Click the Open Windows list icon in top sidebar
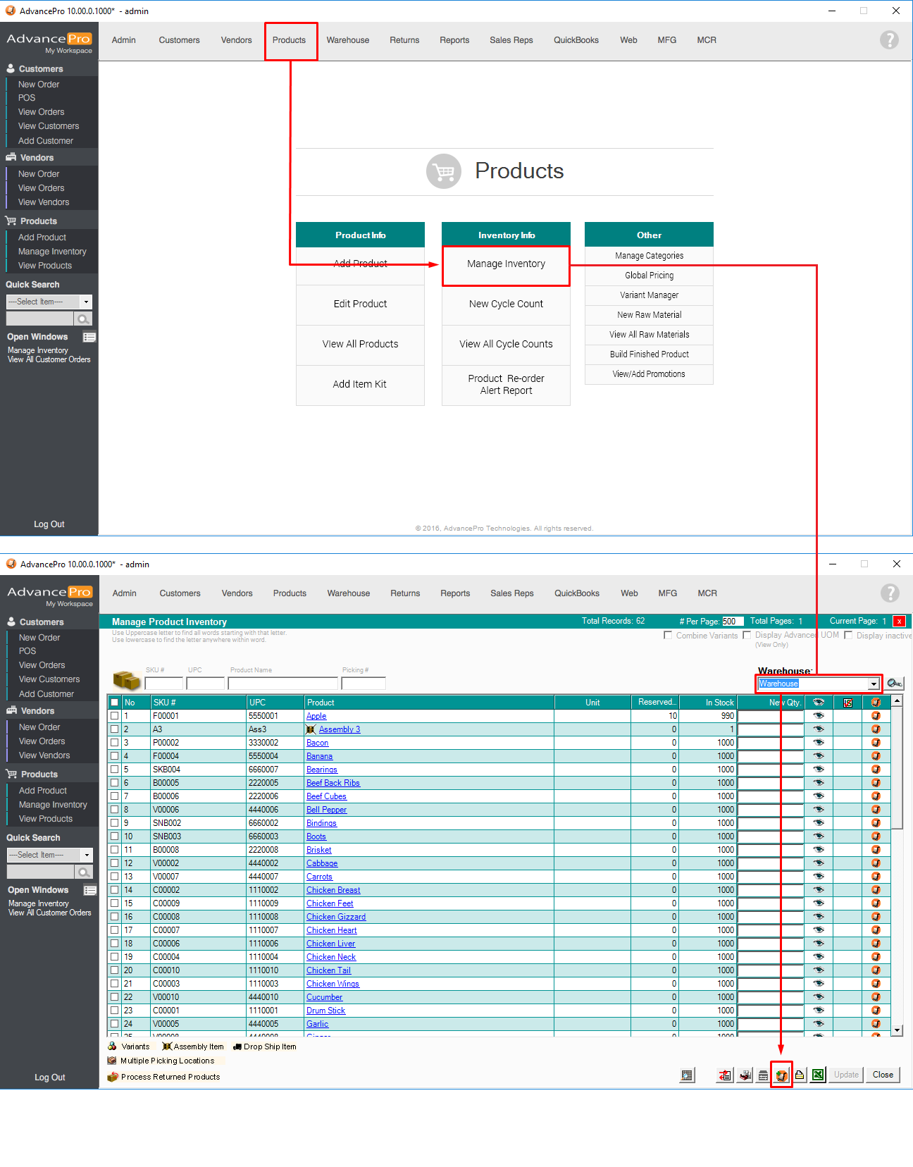 coord(89,337)
